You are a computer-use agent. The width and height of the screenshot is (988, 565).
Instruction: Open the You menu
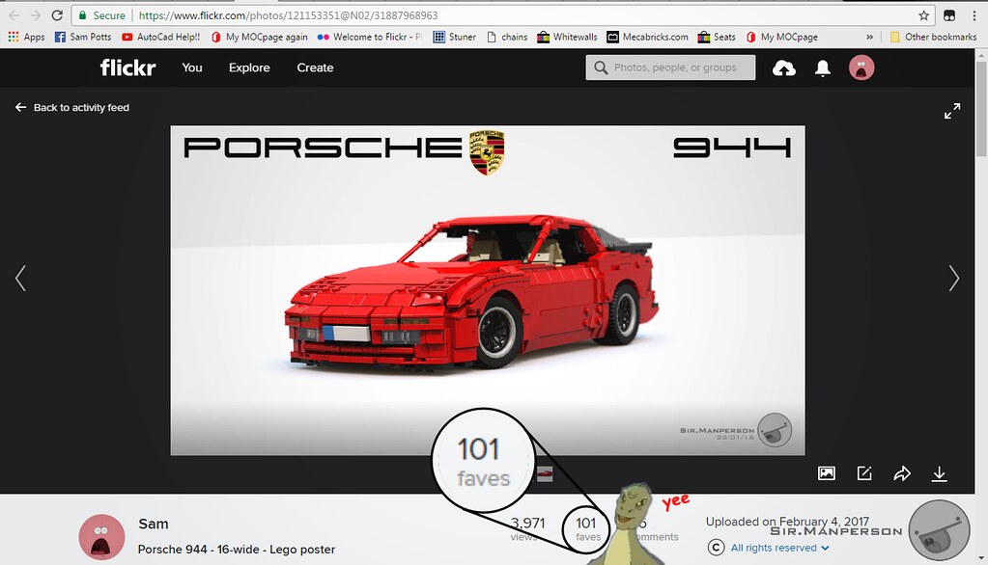(x=192, y=67)
